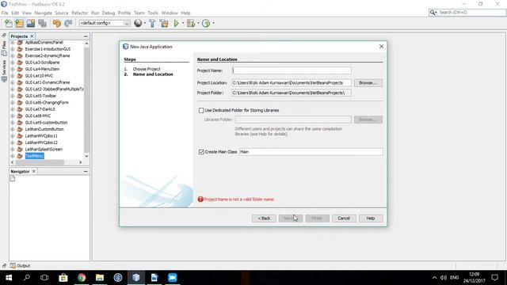Expand the TestMenu project node
The image size is (507, 285).
click(13, 156)
